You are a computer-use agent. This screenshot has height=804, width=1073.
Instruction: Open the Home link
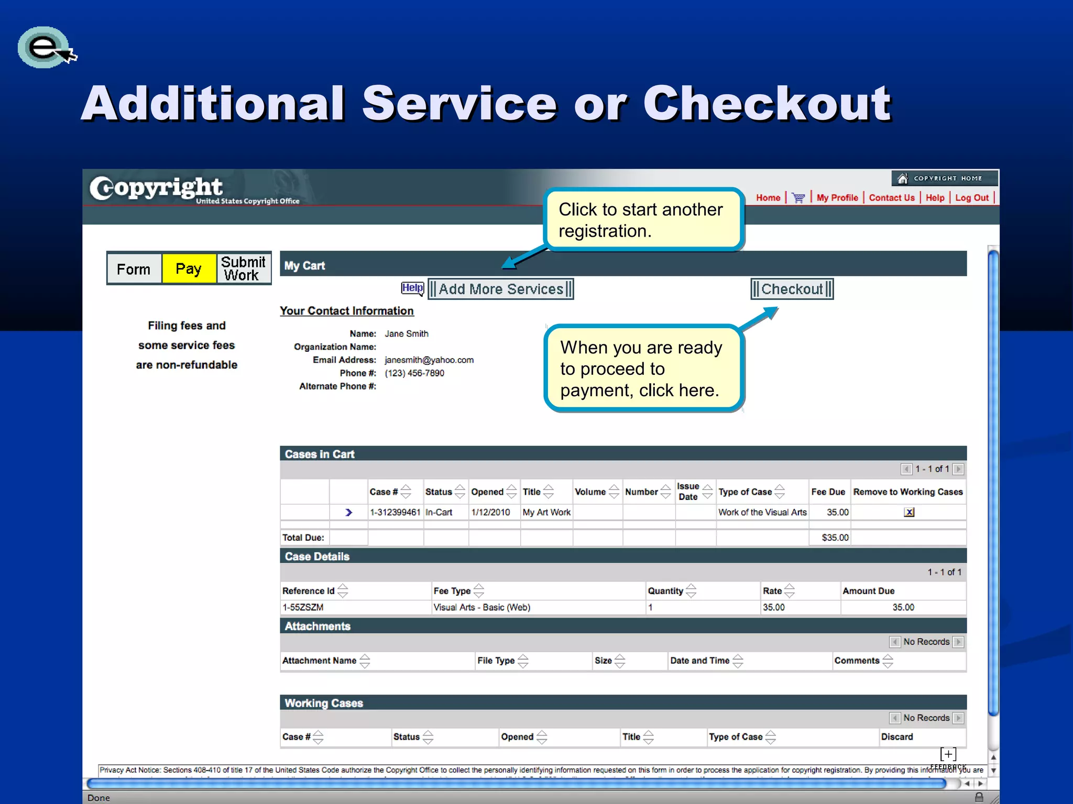[x=768, y=198]
